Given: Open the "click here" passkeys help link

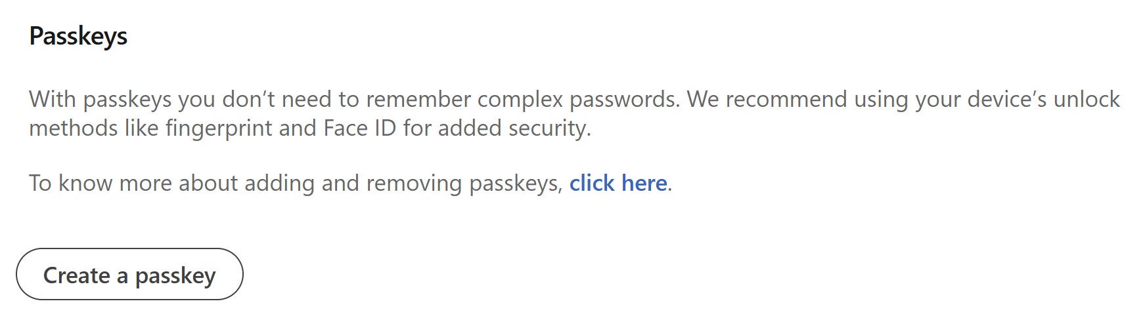Looking at the screenshot, I should [x=618, y=184].
